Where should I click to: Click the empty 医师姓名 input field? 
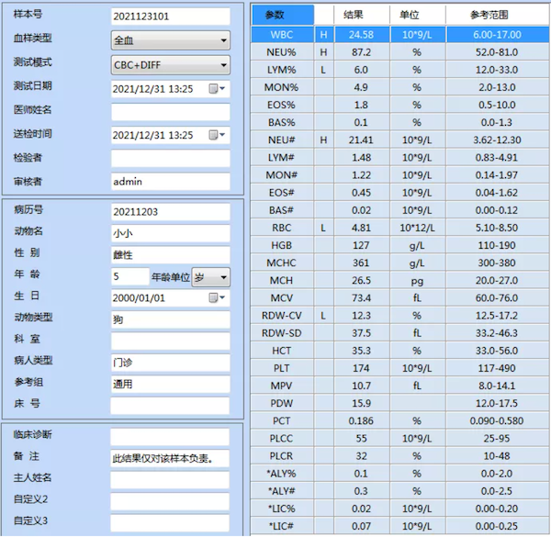171,112
